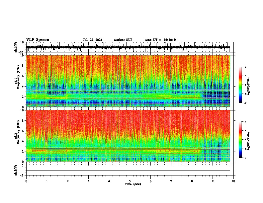Click the ch.1 "Frequency (kHz)" axis label

19,77
